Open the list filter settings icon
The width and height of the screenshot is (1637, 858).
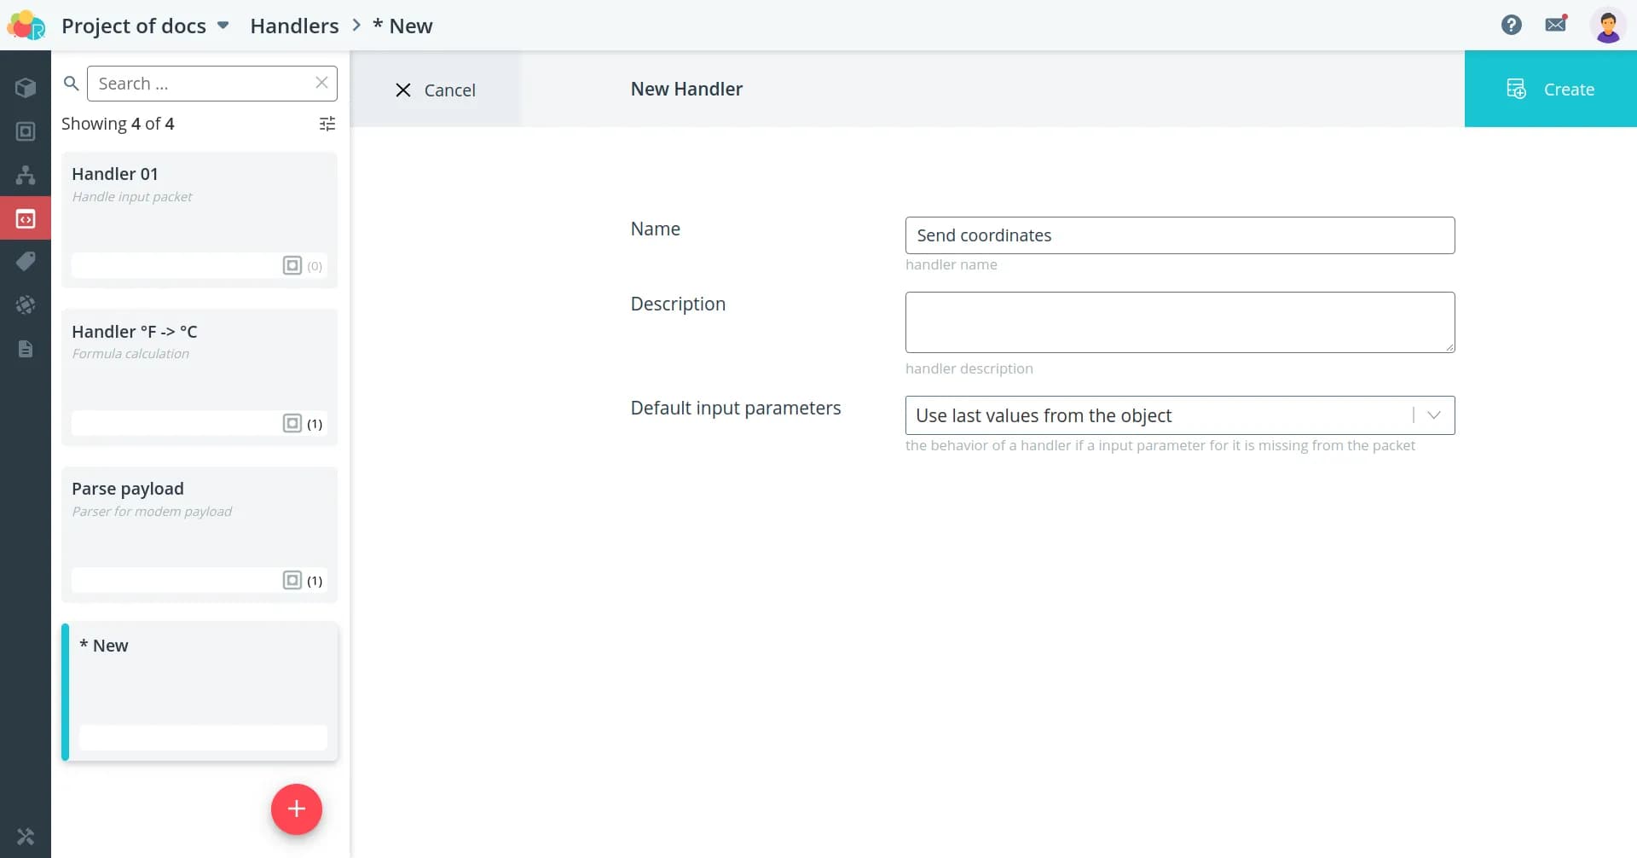(x=327, y=124)
